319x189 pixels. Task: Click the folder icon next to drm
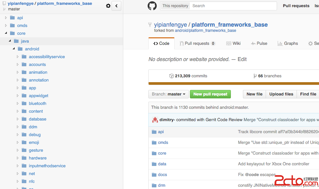click(154, 185)
